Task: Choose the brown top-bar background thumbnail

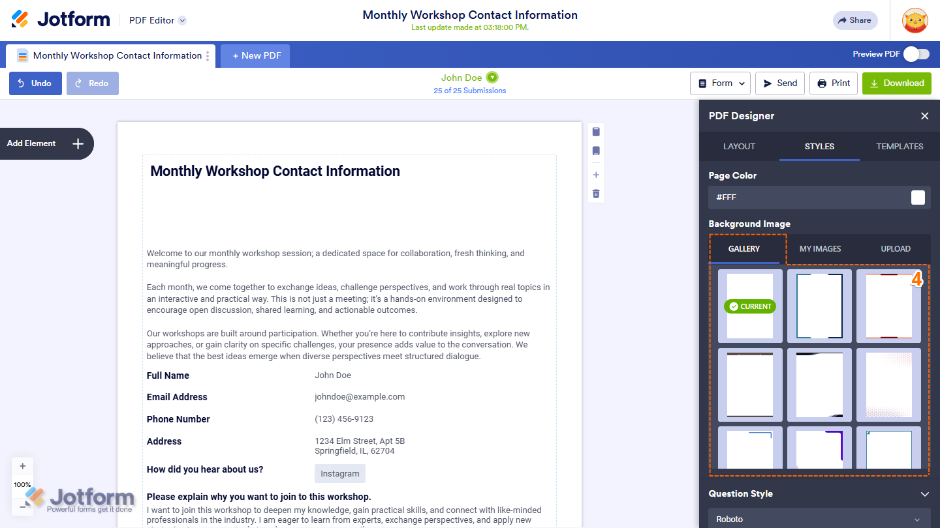Action: [750, 385]
